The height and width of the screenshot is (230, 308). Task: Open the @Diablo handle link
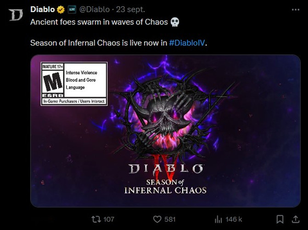pyautogui.click(x=95, y=9)
